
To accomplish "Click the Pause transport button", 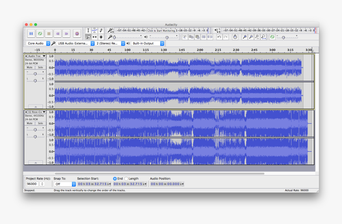I will click(x=31, y=34).
